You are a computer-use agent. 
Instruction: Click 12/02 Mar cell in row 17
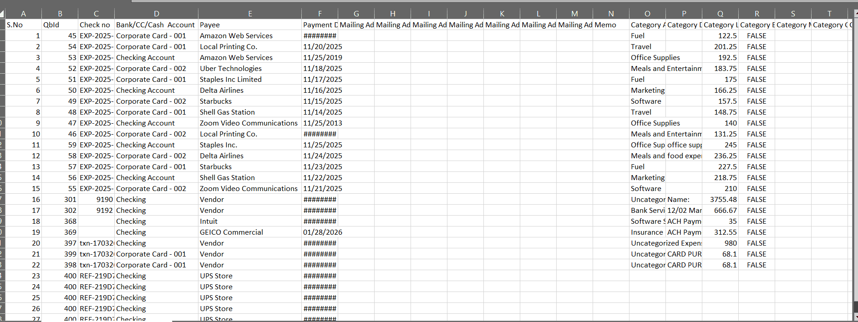click(684, 210)
